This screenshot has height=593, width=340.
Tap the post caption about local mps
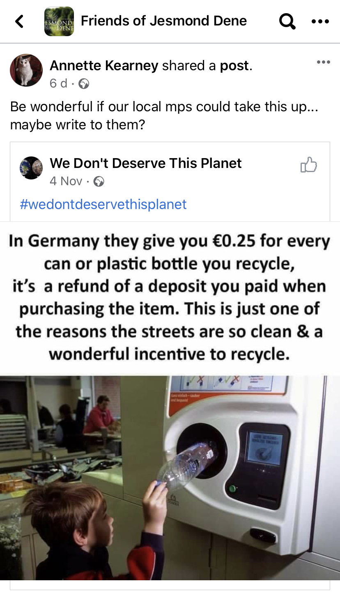click(164, 115)
